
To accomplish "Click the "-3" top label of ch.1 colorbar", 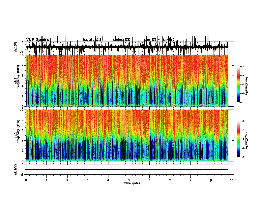I will coord(243,67).
